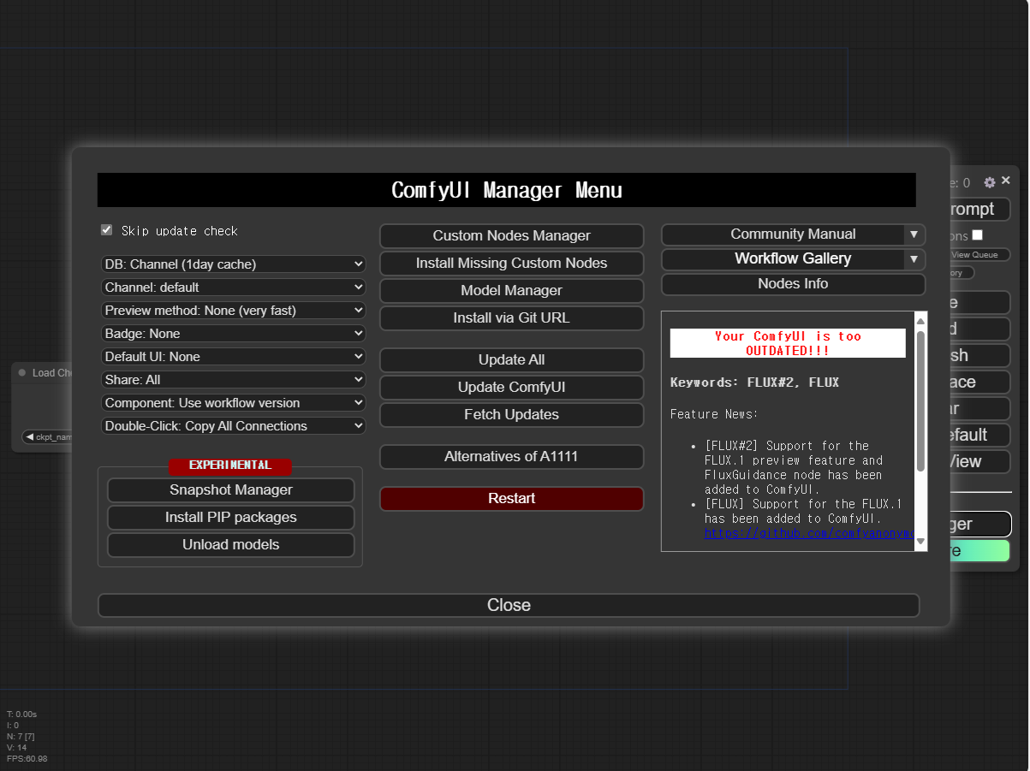1030x771 pixels.
Task: Click Install PIP packages
Action: tap(230, 518)
